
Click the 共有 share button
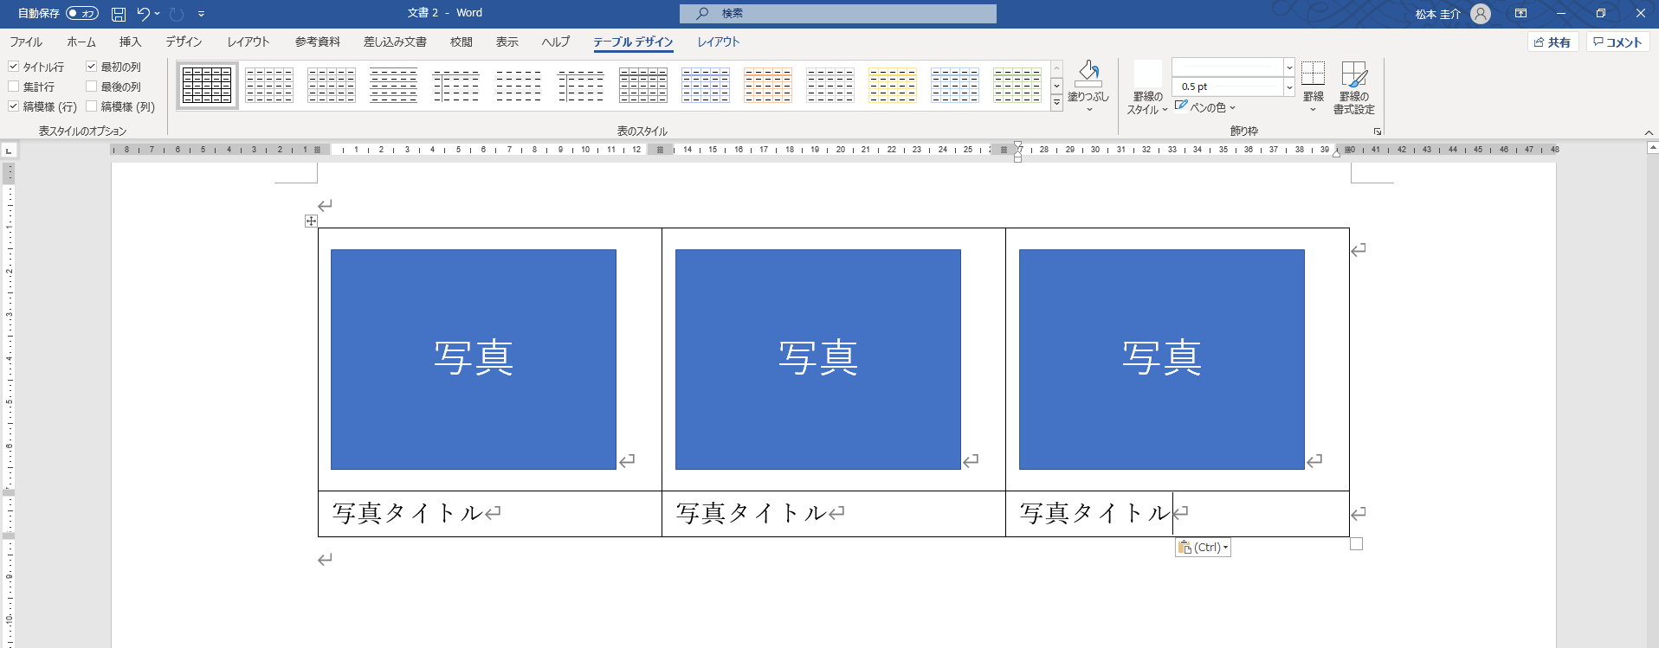(1553, 42)
